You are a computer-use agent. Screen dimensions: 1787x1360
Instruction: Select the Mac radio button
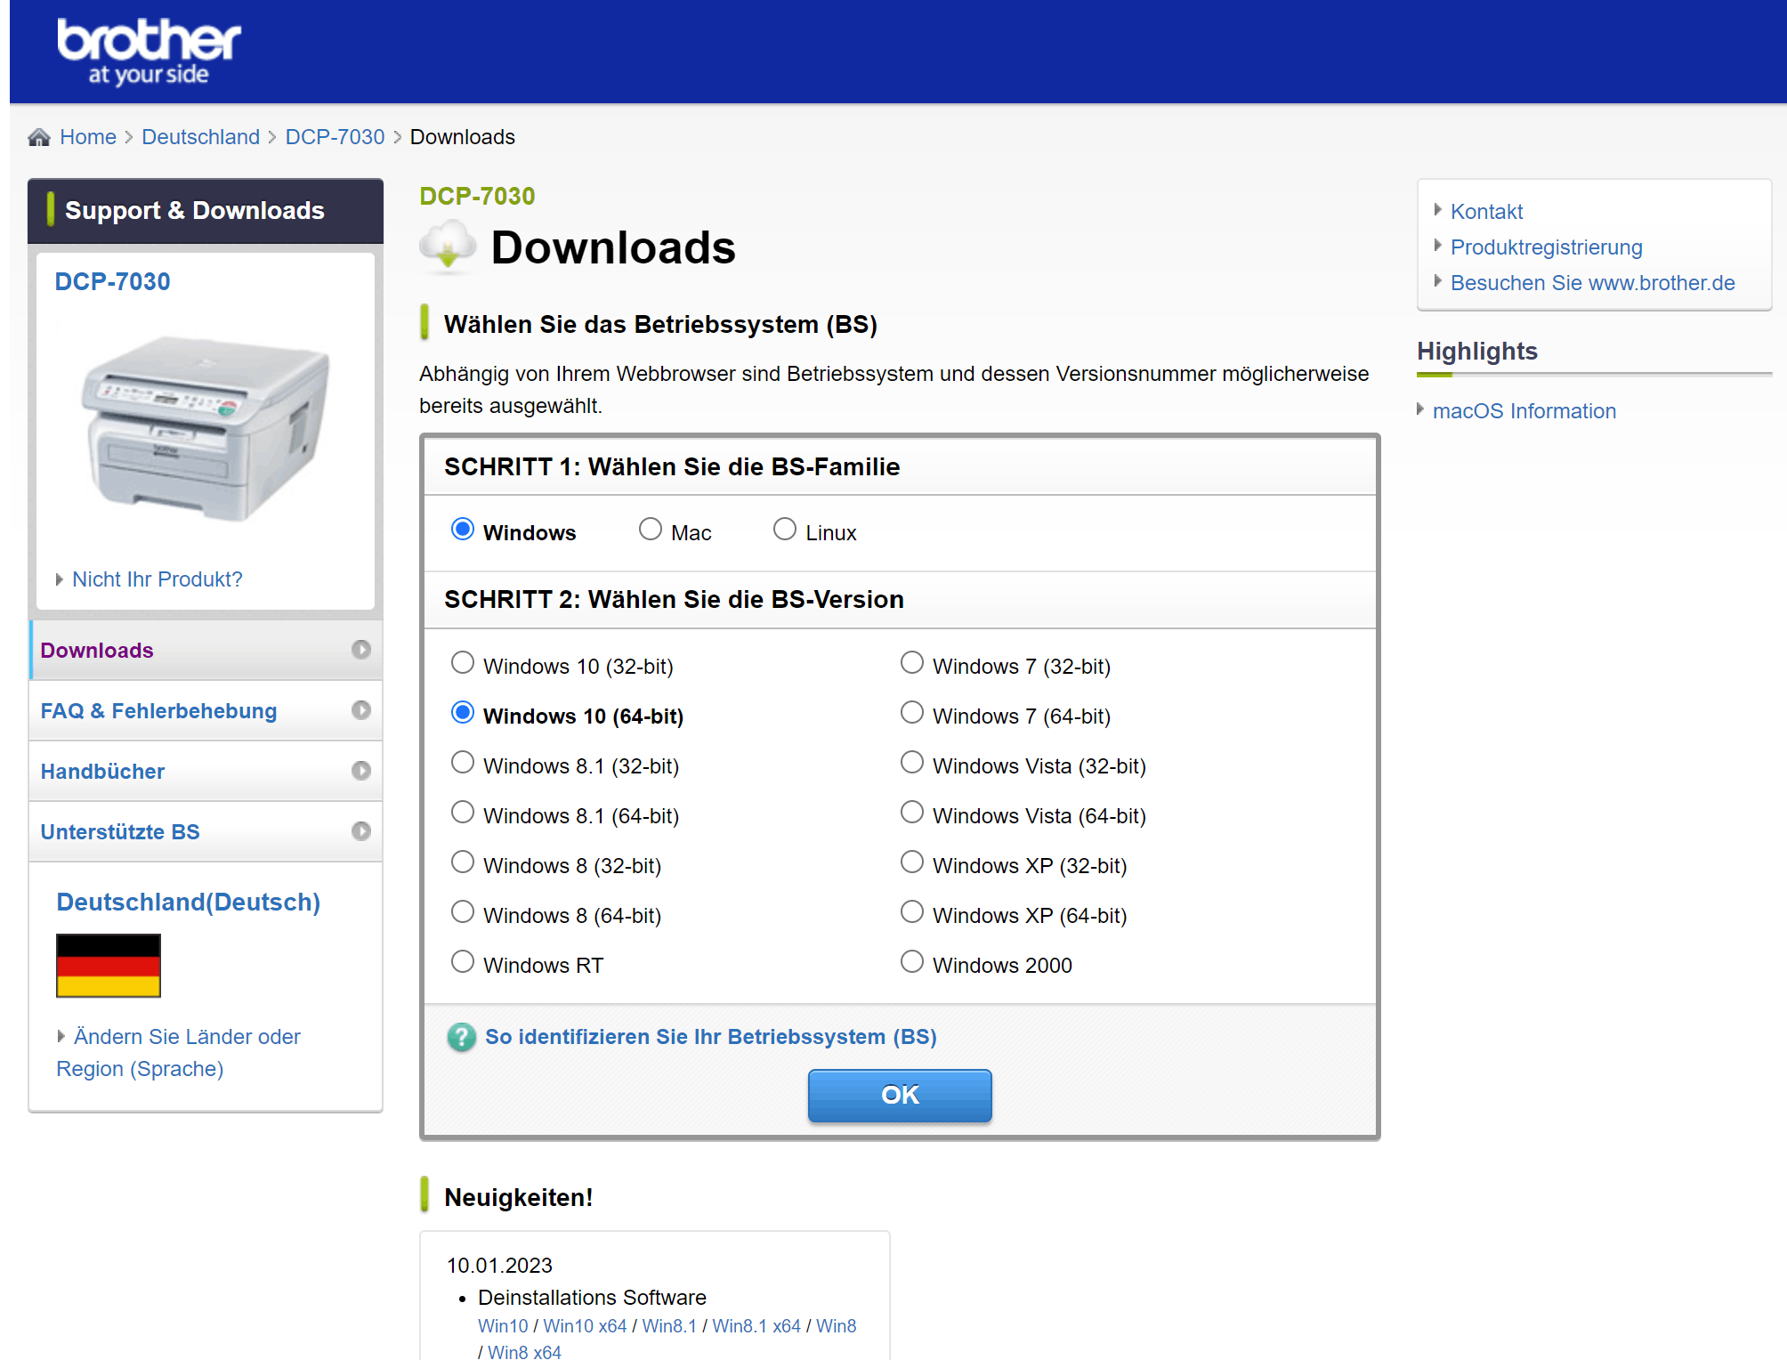coord(651,530)
